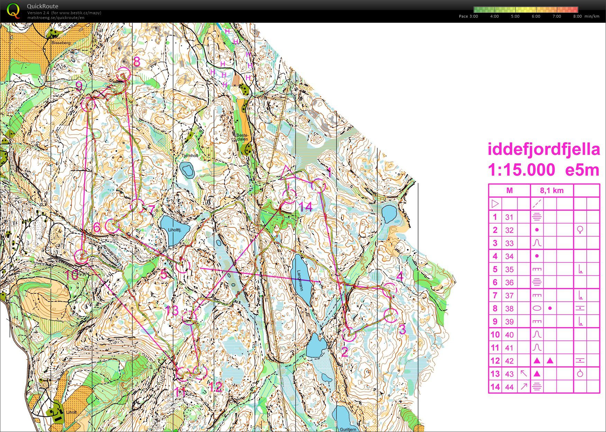Click the '8,1 km' course length cell
Image resolution: width=606 pixels, height=432 pixels.
(x=552, y=191)
